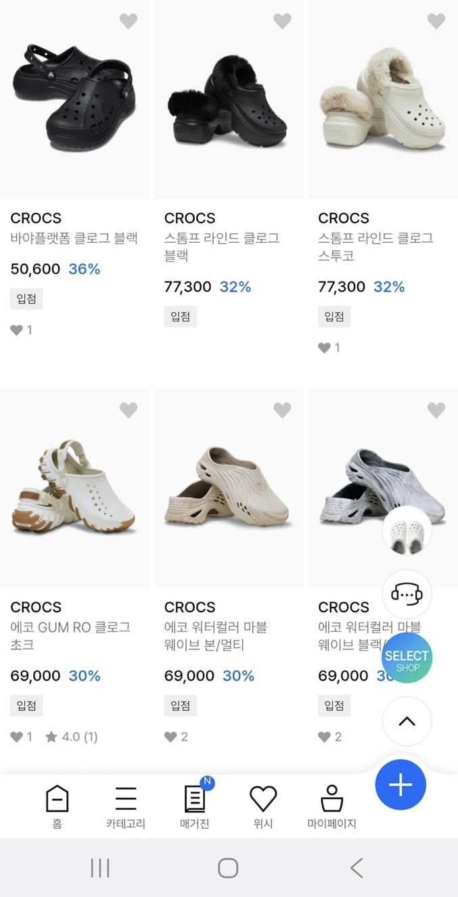Tap the Android recent apps button

click(x=100, y=868)
